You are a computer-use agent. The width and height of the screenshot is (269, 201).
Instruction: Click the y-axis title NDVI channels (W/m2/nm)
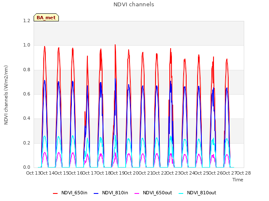[6, 95]
